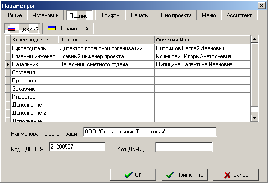The image size is (268, 183).
Task: Click the Ukrainian flag icon
Action: (52, 28)
